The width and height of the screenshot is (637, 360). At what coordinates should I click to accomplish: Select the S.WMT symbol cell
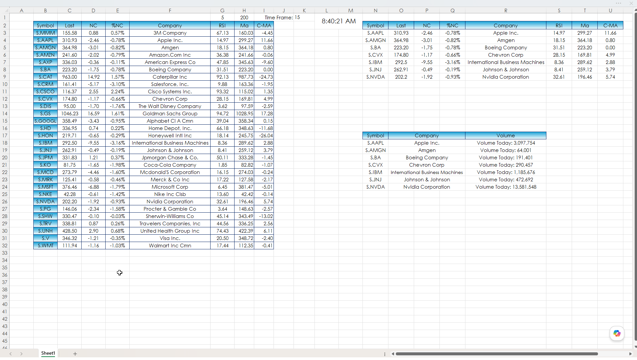(x=46, y=246)
